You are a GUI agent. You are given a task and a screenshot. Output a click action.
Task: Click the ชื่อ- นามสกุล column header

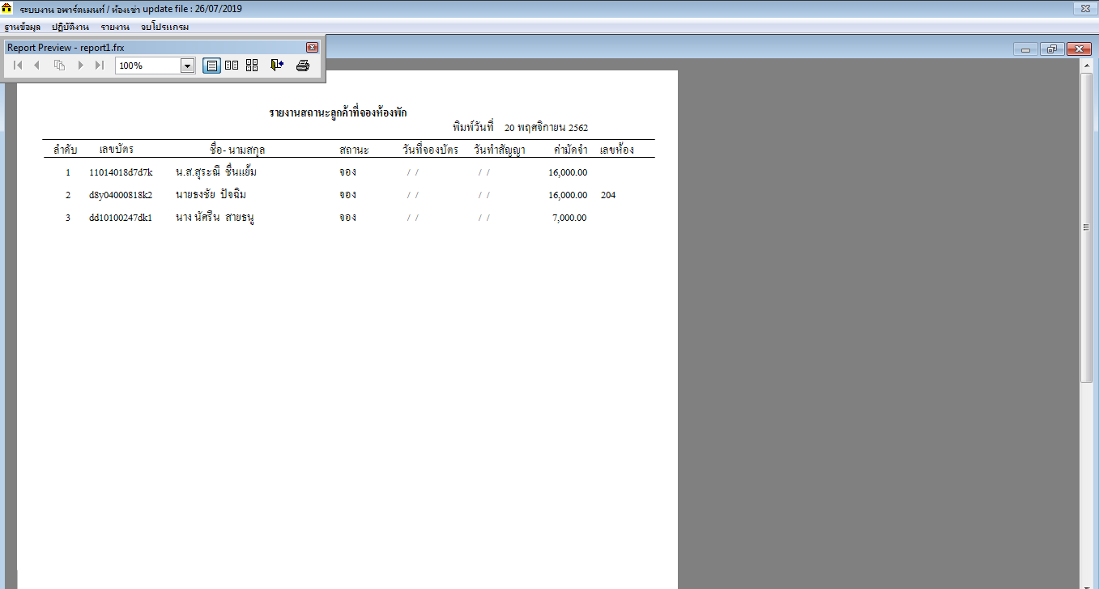[x=237, y=150]
